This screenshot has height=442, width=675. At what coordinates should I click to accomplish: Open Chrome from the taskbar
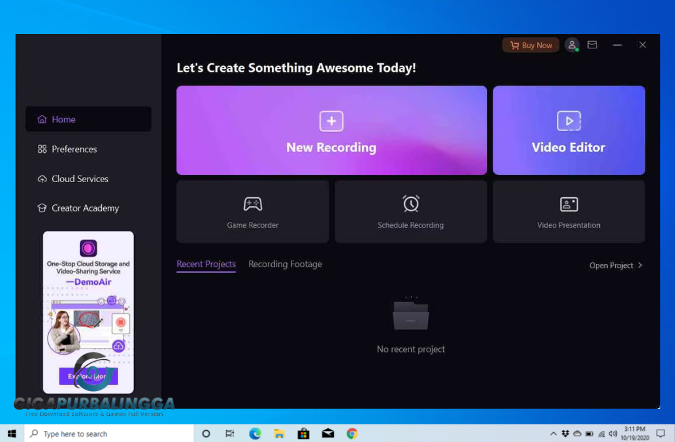[x=352, y=433]
